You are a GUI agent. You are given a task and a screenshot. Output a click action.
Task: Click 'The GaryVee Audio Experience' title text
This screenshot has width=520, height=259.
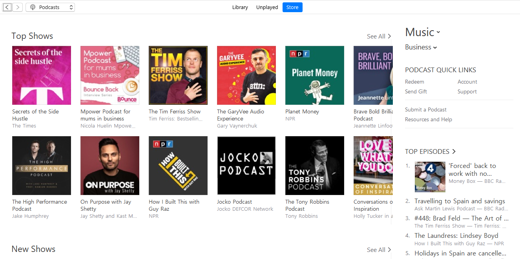[241, 115]
